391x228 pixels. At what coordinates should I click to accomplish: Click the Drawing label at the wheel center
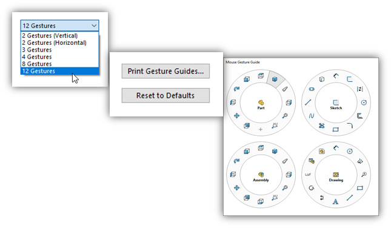click(336, 180)
